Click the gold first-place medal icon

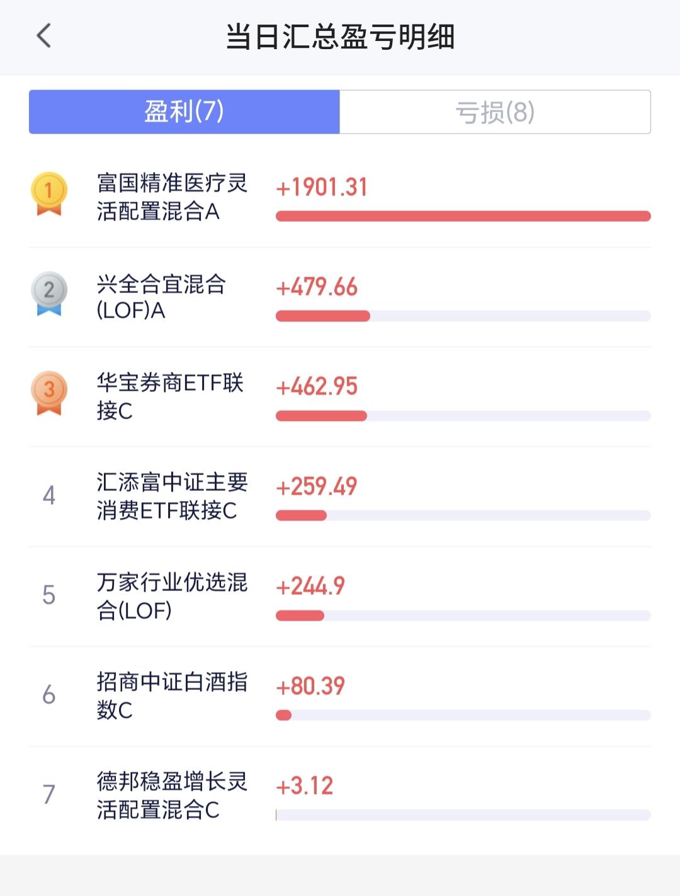click(x=49, y=193)
